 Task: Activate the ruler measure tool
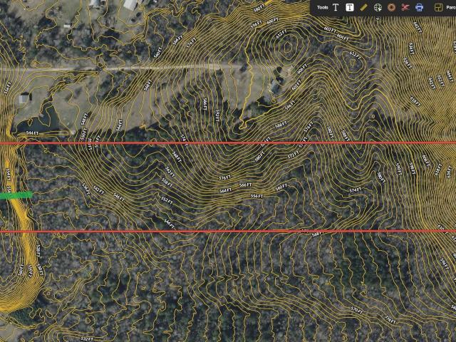363,7
